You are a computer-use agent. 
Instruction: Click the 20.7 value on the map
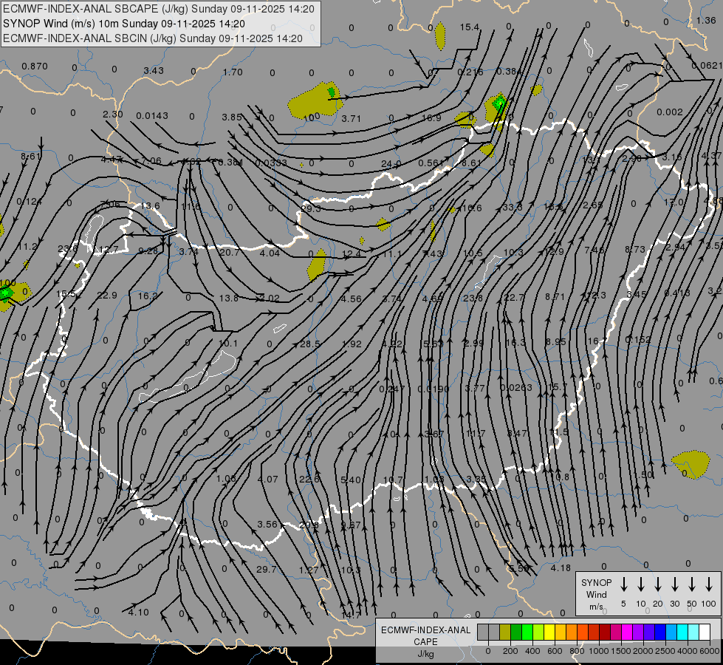(x=229, y=252)
